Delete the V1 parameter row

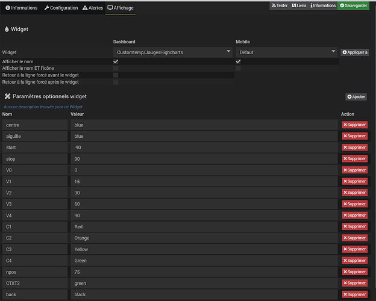coord(355,181)
